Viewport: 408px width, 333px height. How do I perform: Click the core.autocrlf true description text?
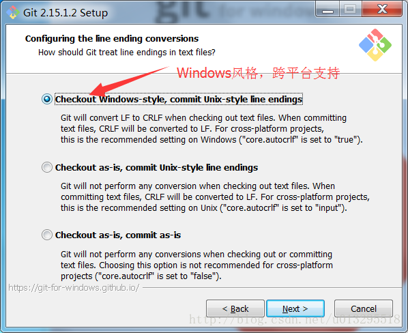tap(212, 129)
